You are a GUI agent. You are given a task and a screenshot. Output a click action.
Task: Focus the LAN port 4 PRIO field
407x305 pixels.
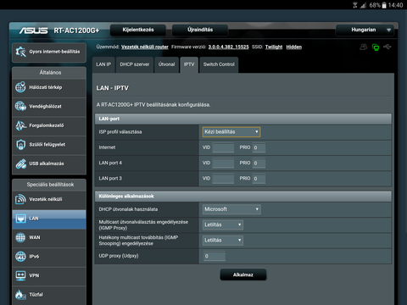[x=259, y=164]
